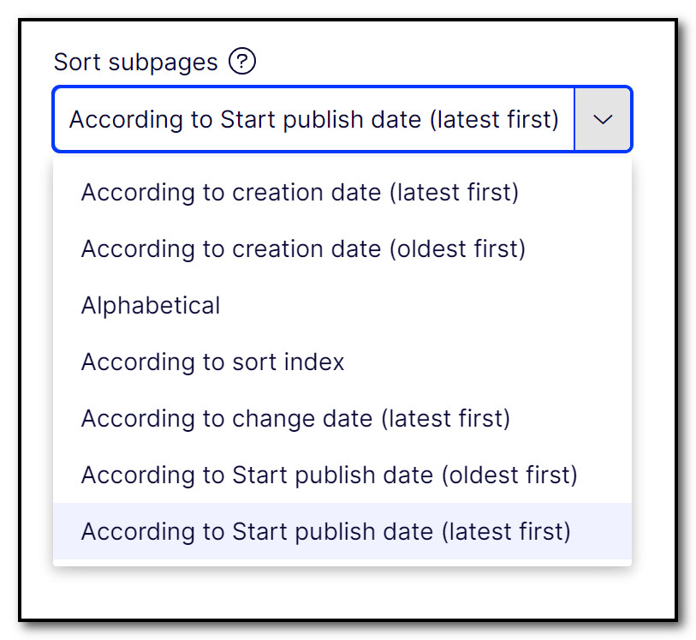Pick highlighted Start publish date (latest first) option
696x640 pixels.
[x=342, y=531]
